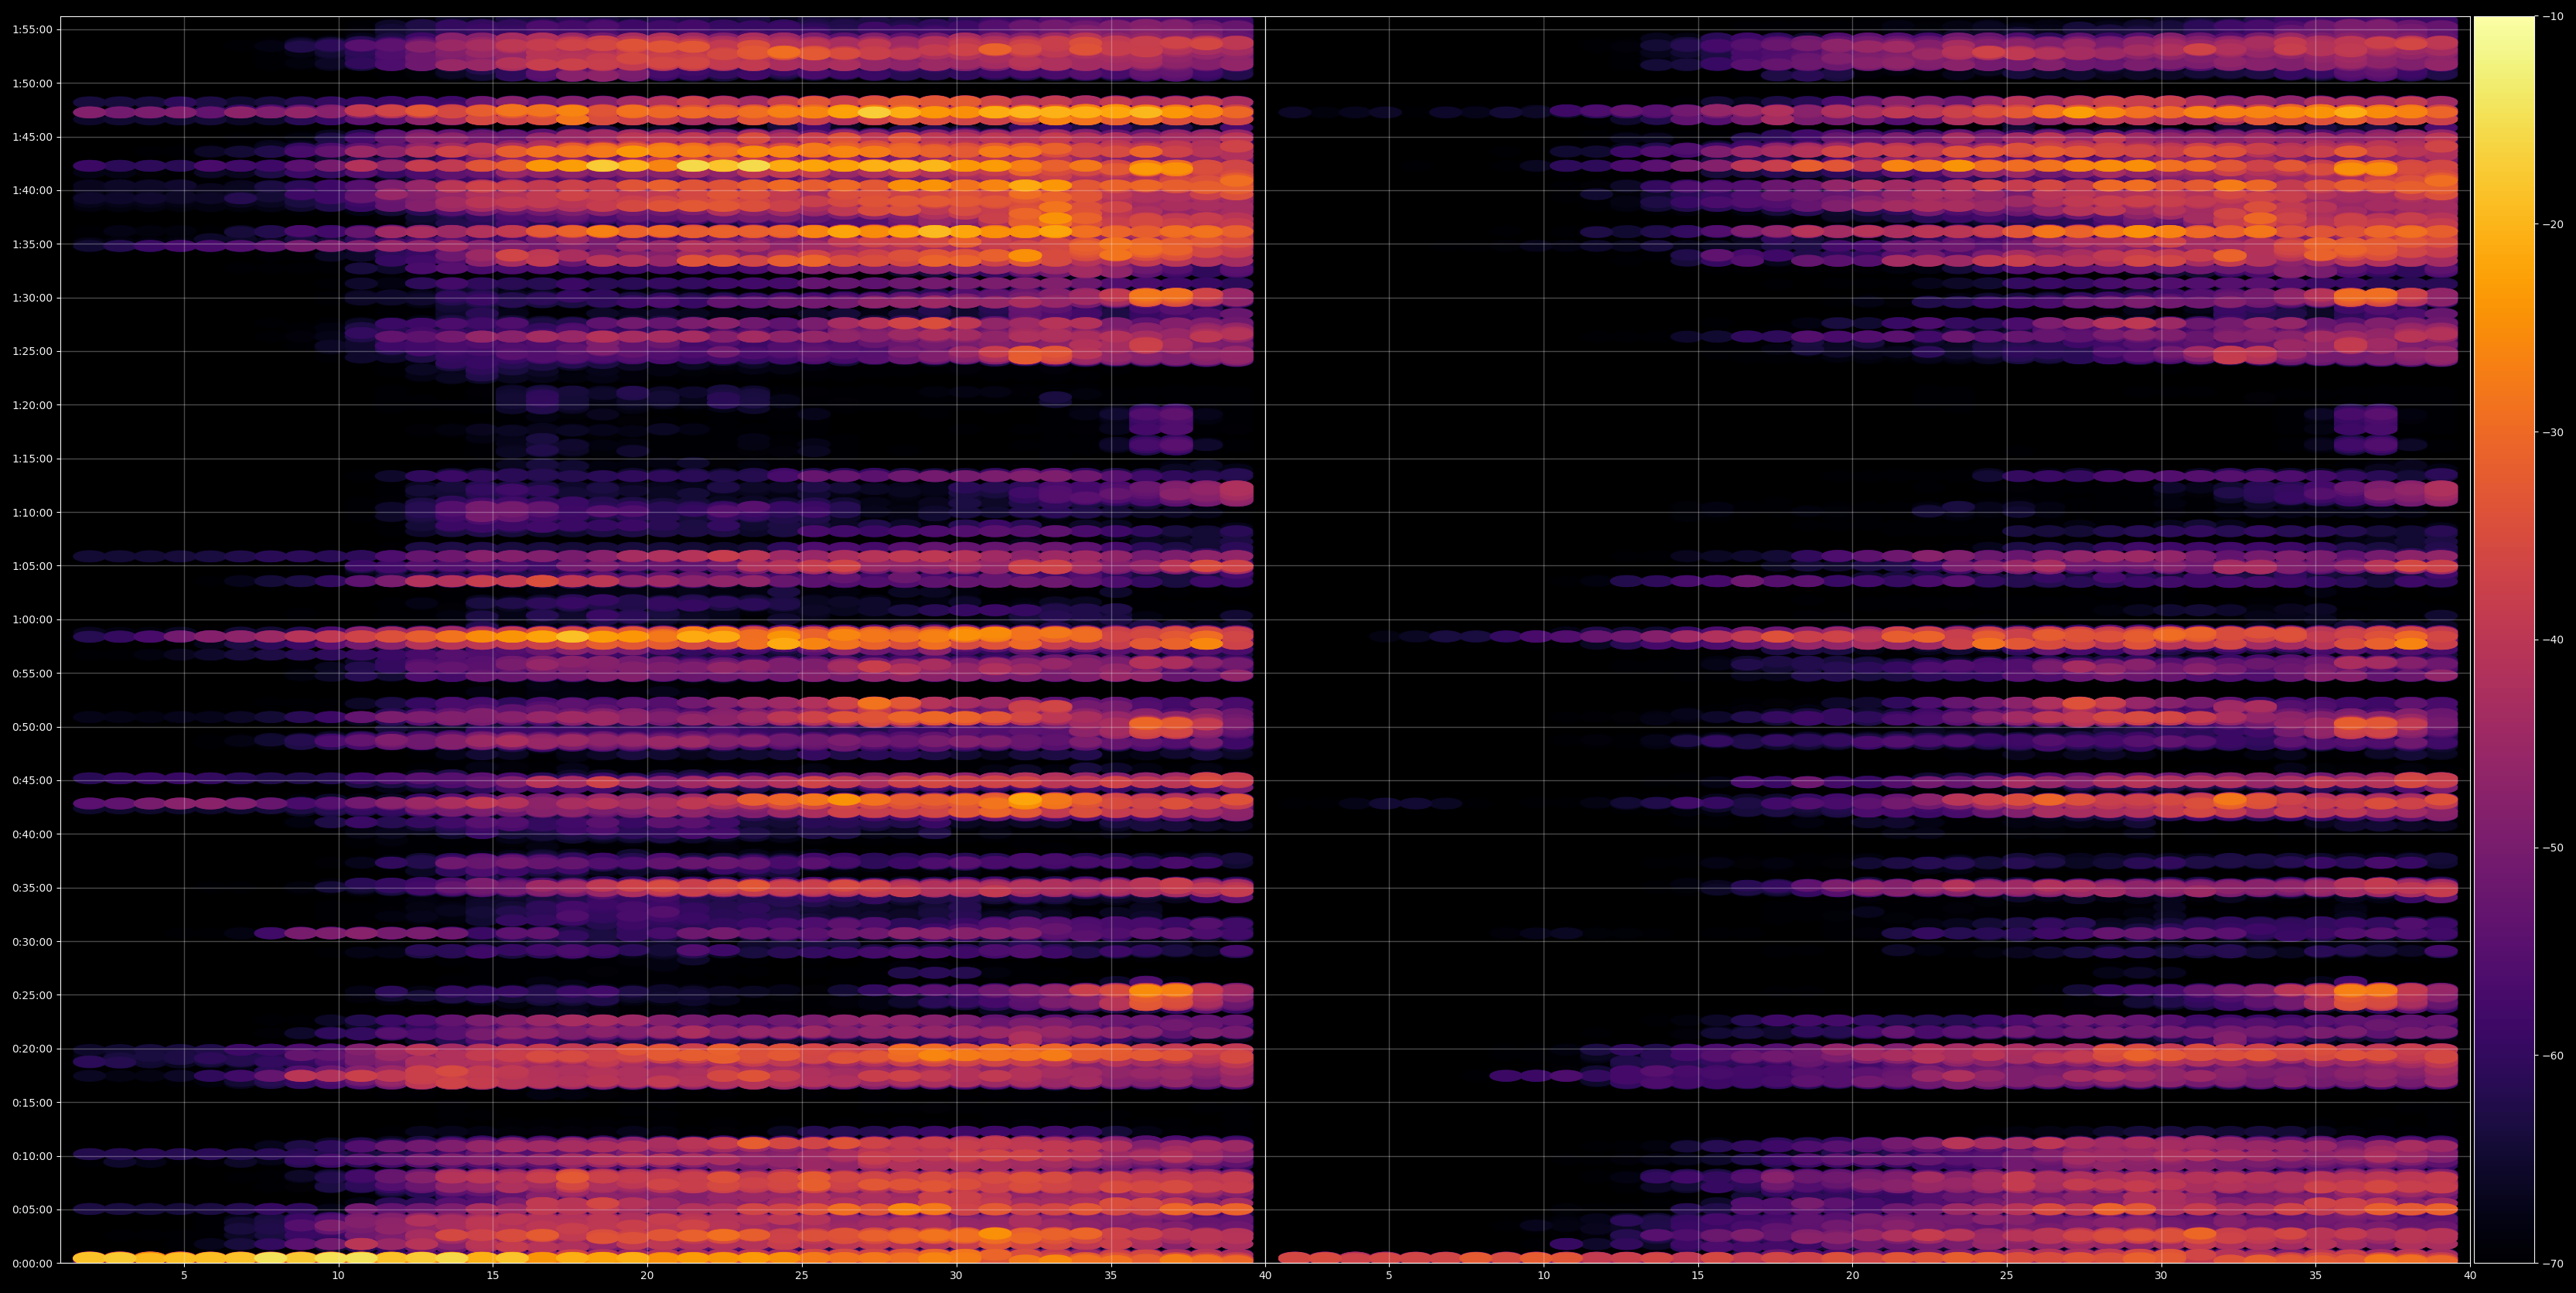Click the −10 colorbar tick label
The image size is (2576, 1293).
[2553, 16]
